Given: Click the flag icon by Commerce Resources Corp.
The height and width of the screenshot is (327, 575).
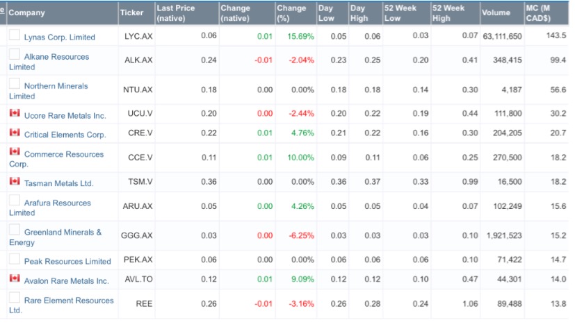Looking at the screenshot, I should click(14, 152).
